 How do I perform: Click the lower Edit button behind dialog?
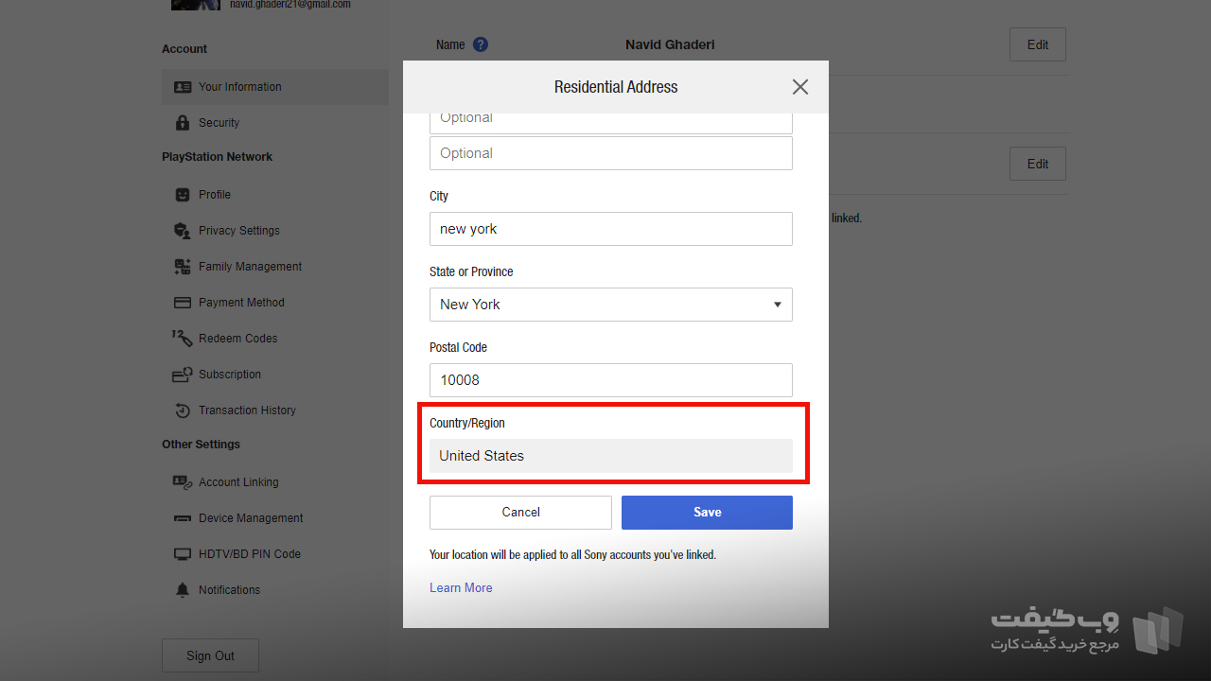click(x=1038, y=164)
